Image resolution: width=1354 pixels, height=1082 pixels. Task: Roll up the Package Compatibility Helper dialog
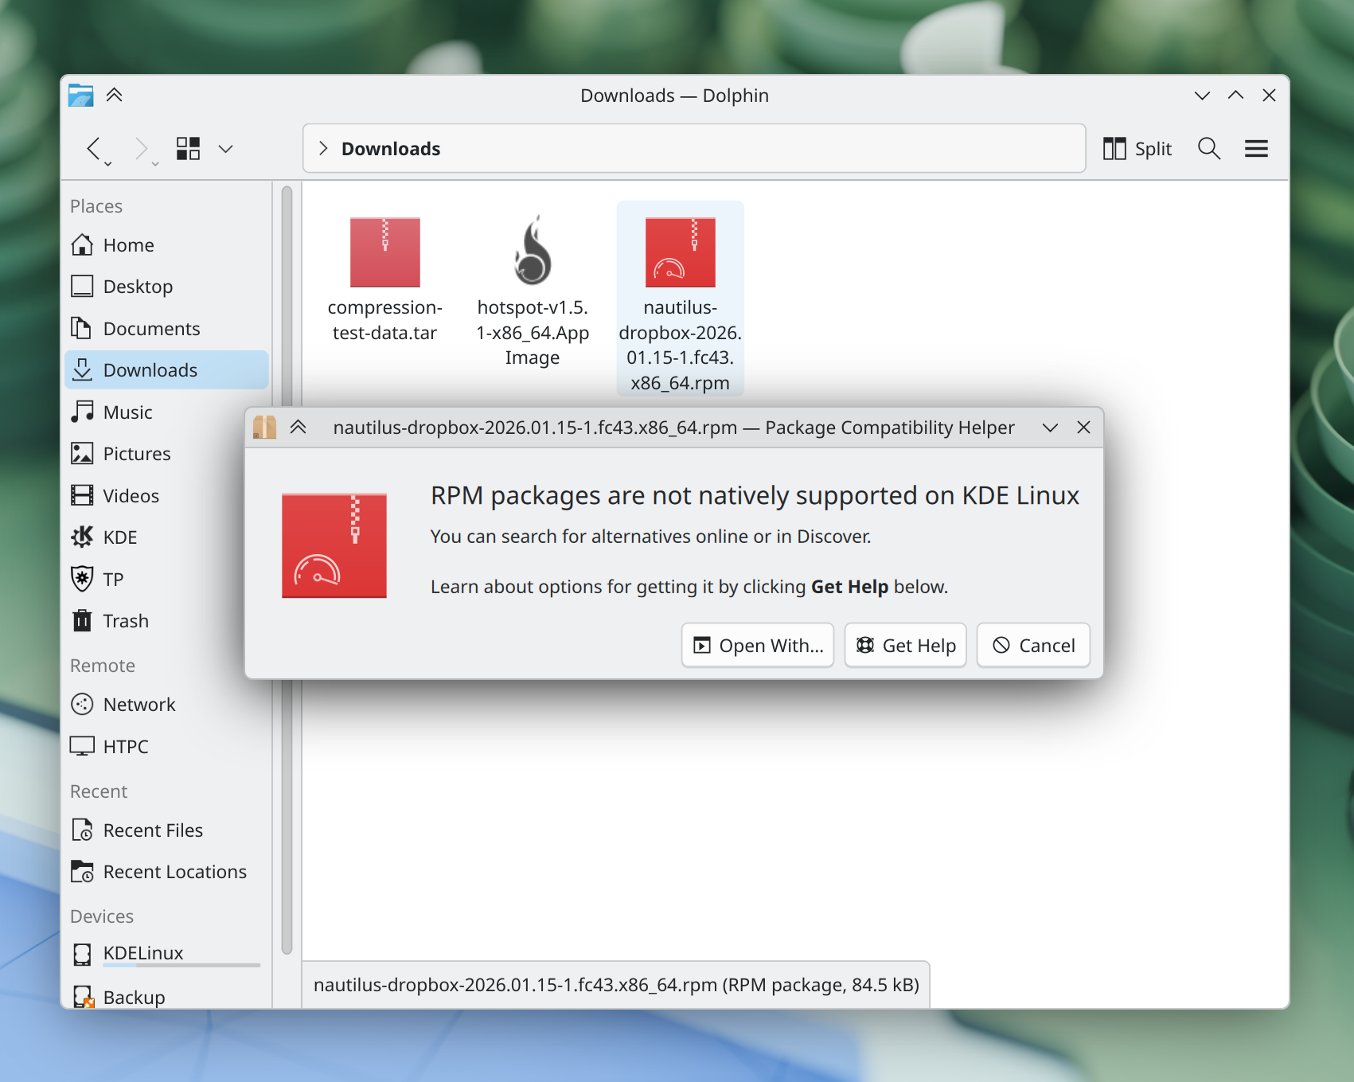(x=299, y=428)
